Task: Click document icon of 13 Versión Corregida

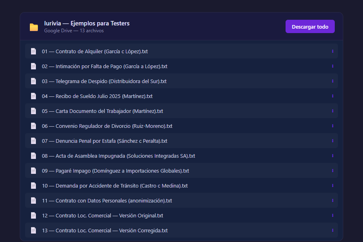Action: tap(33, 230)
